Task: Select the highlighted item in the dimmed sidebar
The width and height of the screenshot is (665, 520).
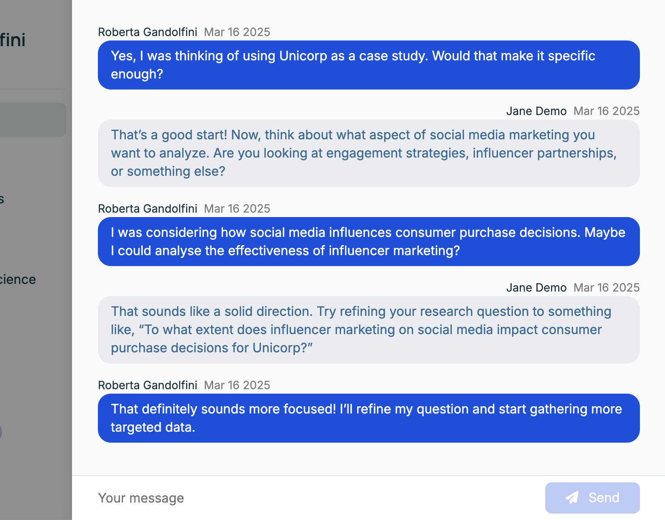Action: [32, 119]
